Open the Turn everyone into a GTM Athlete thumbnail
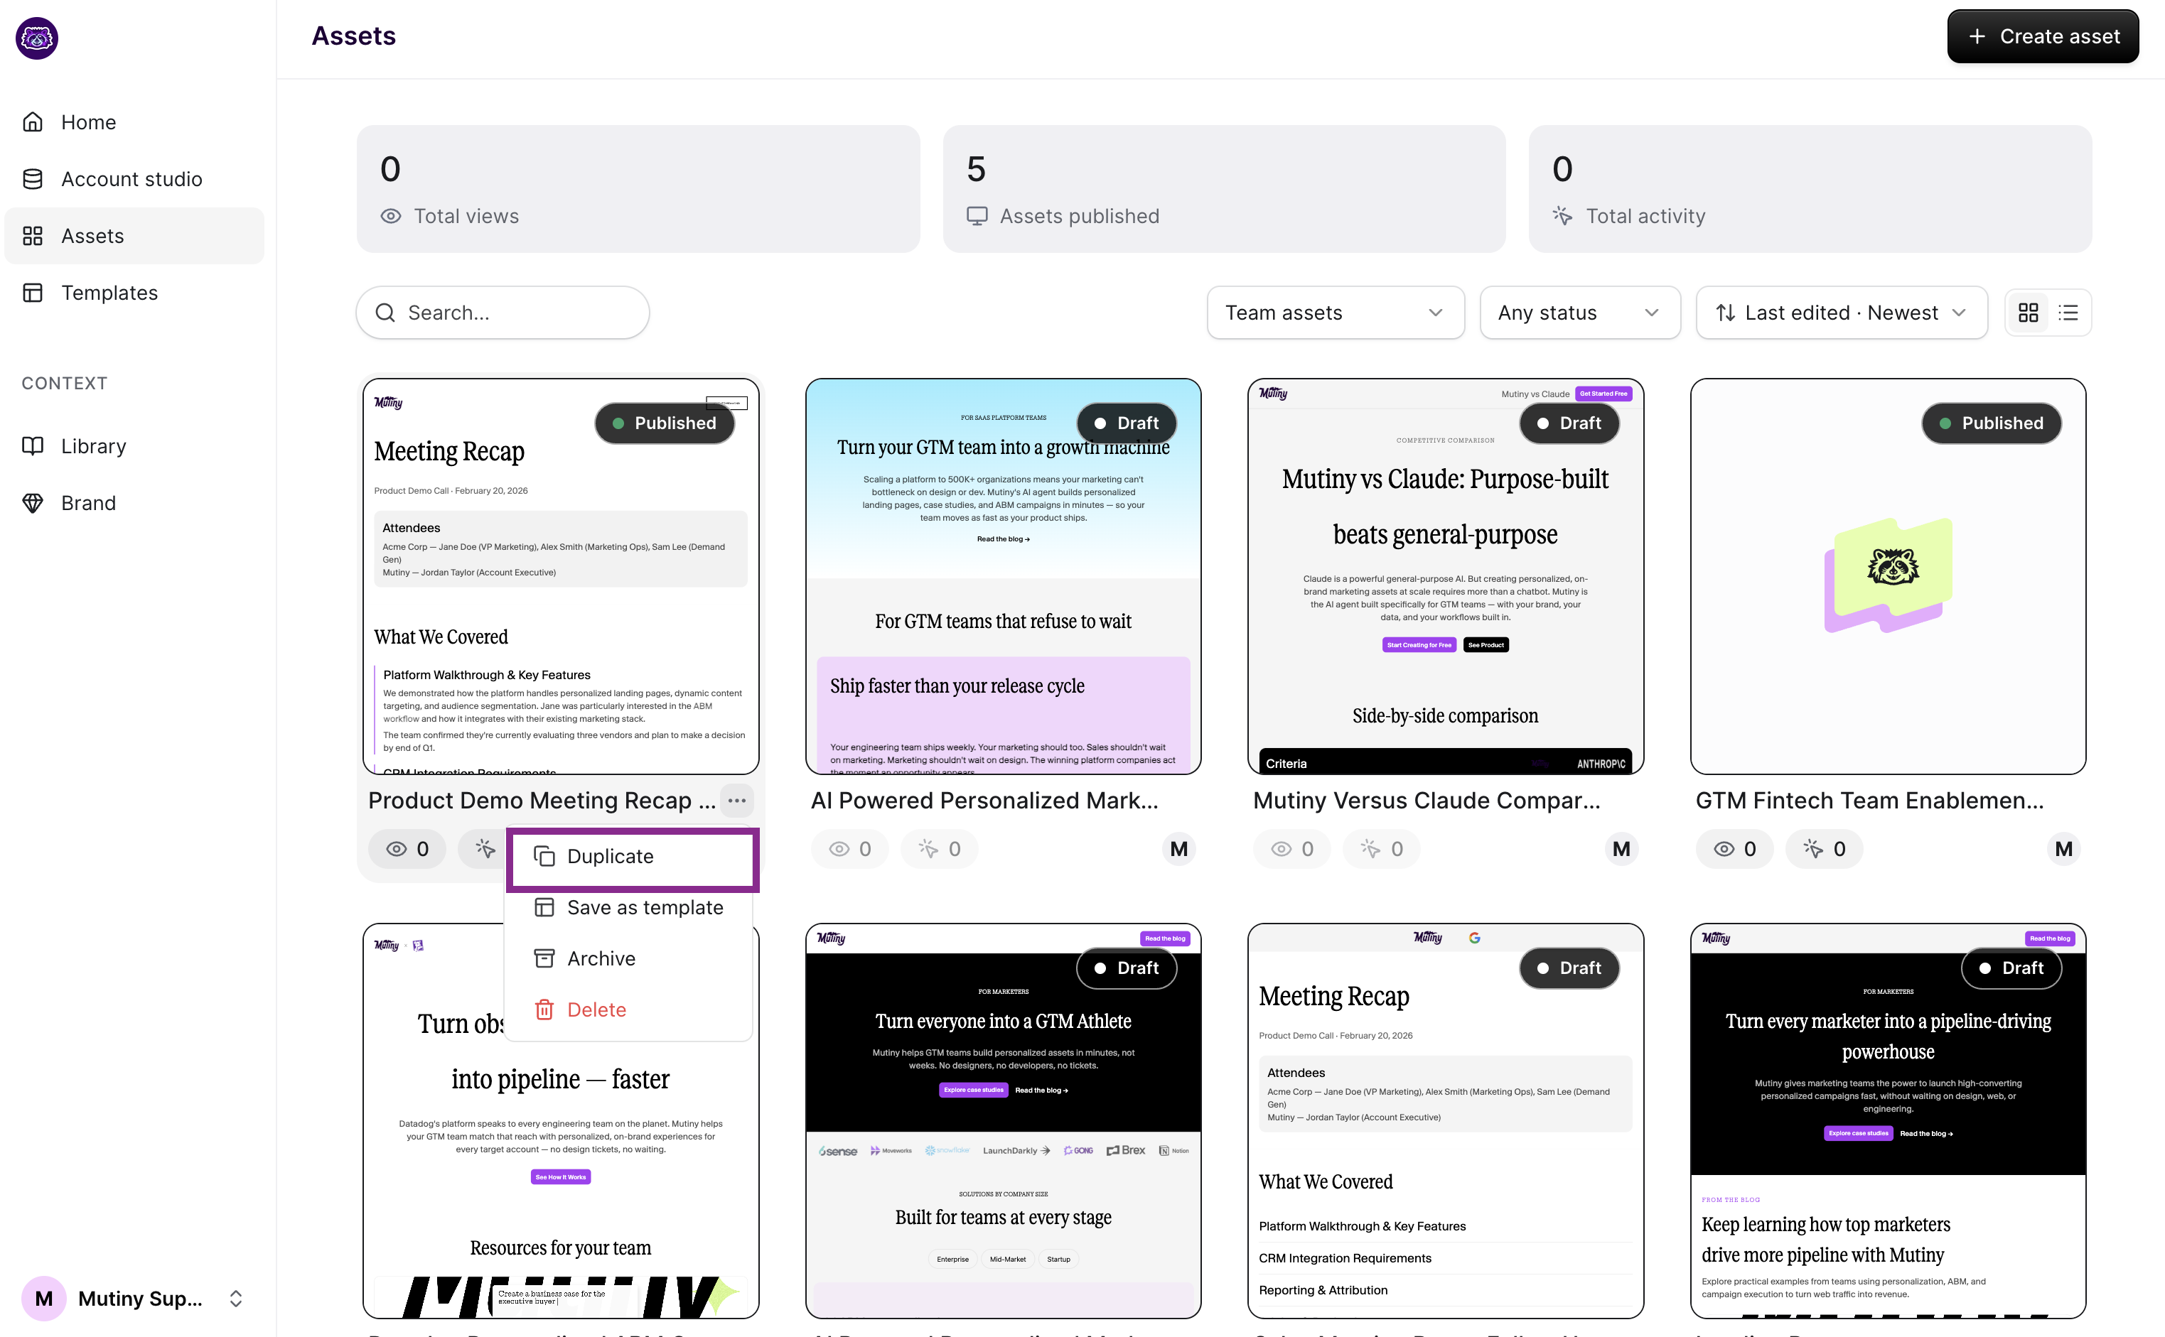The height and width of the screenshot is (1337, 2165). tap(1002, 1120)
